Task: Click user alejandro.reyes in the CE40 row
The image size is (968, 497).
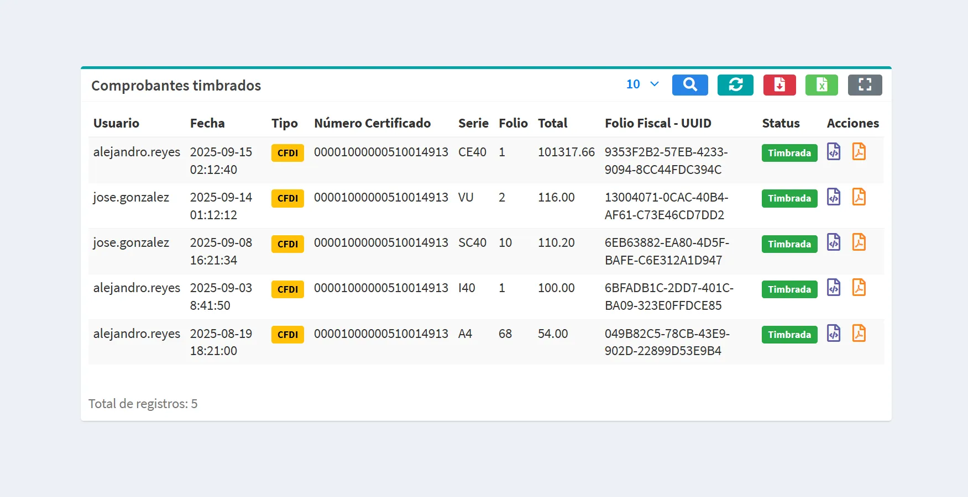Action: 137,152
